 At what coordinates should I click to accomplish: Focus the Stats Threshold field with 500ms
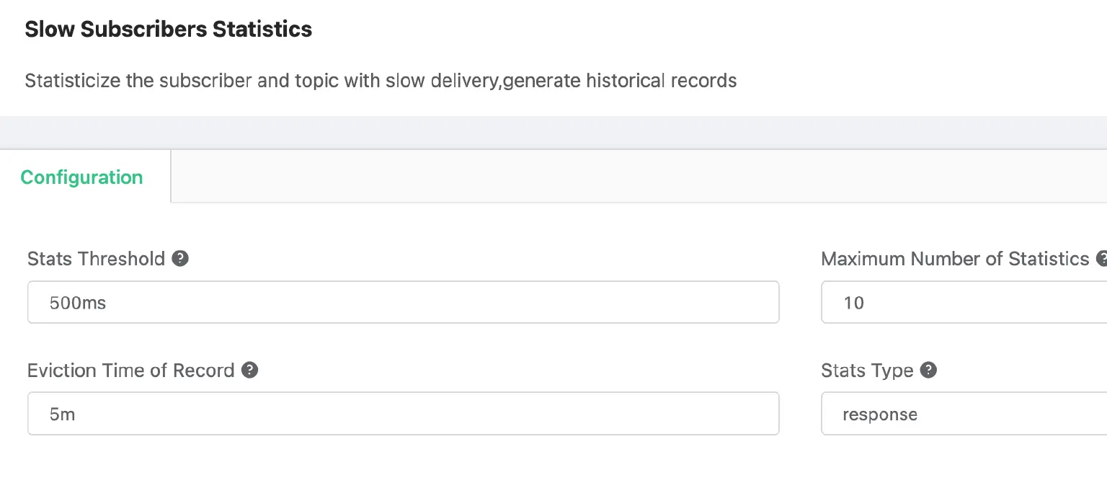click(x=403, y=302)
